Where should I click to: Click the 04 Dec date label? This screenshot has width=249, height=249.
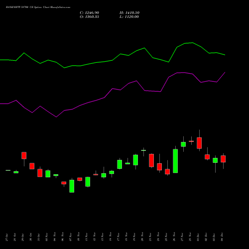pos(222,237)
